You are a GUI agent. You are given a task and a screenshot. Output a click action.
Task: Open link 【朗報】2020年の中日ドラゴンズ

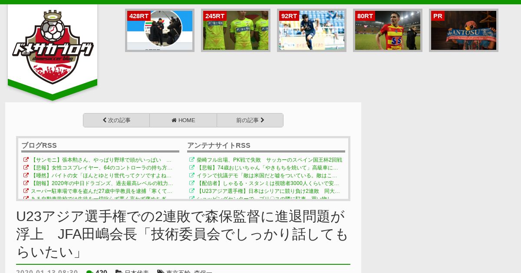pyautogui.click(x=102, y=183)
